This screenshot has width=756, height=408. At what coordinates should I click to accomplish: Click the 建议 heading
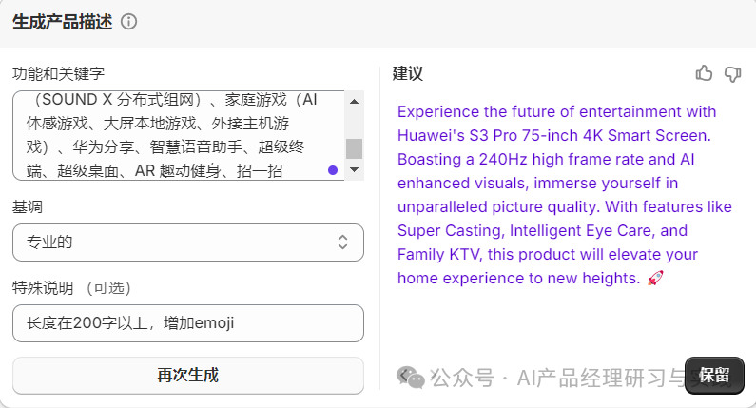(x=407, y=73)
